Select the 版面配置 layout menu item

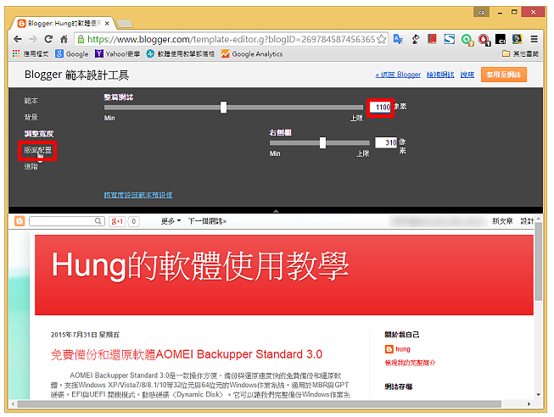pyautogui.click(x=37, y=150)
